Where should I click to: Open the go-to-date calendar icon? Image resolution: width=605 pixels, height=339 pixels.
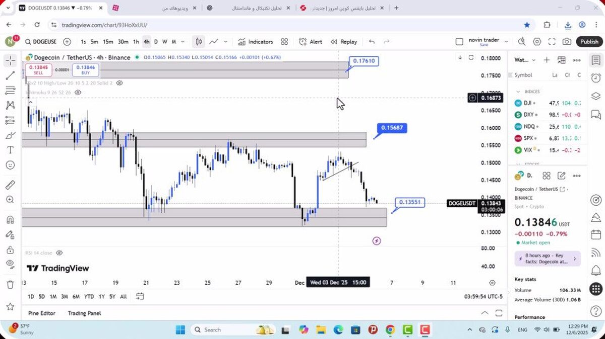140,296
